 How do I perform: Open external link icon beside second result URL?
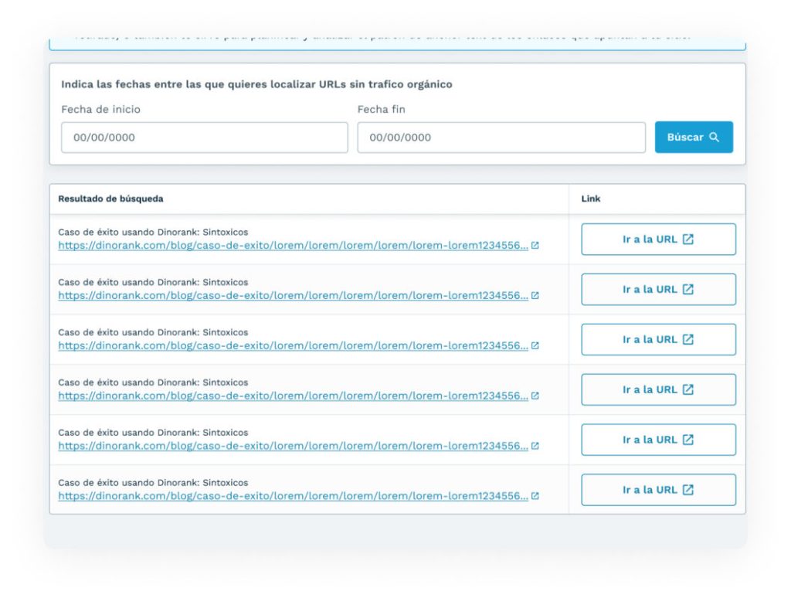535,296
